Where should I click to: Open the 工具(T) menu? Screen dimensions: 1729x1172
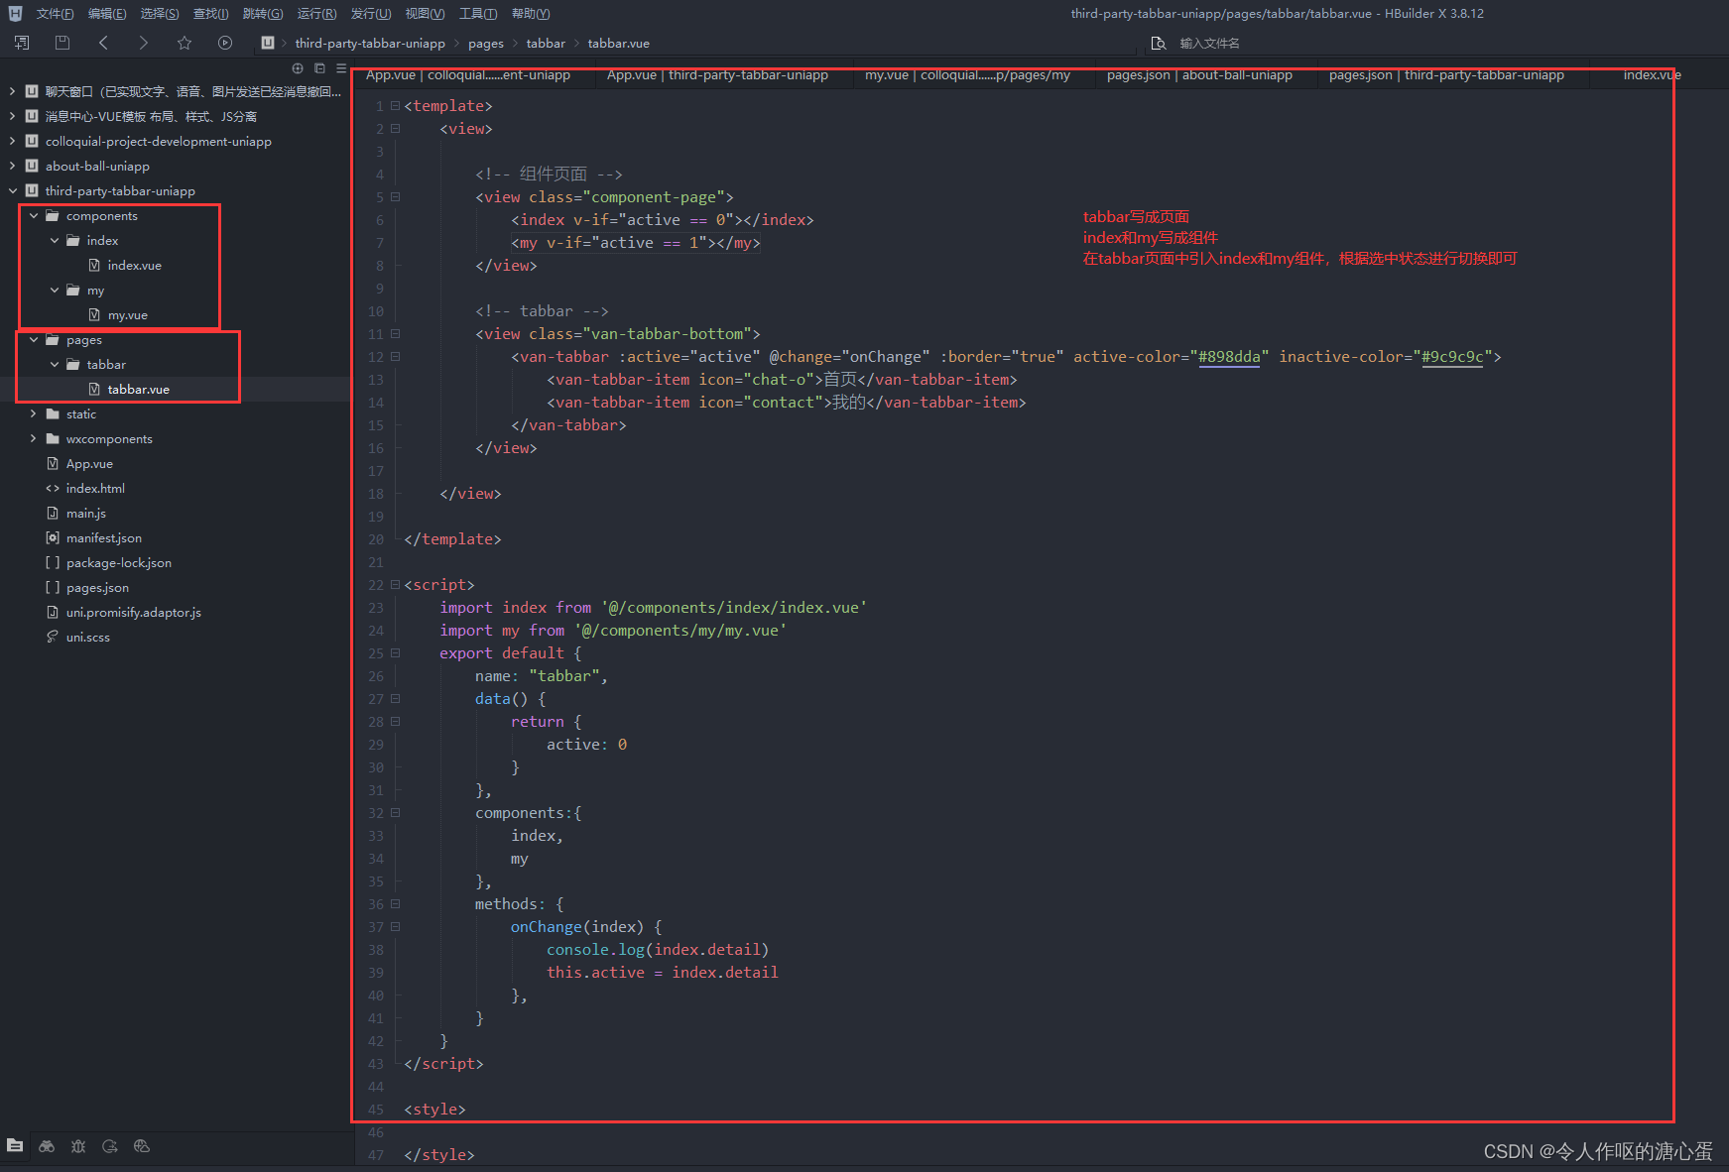pyautogui.click(x=478, y=14)
